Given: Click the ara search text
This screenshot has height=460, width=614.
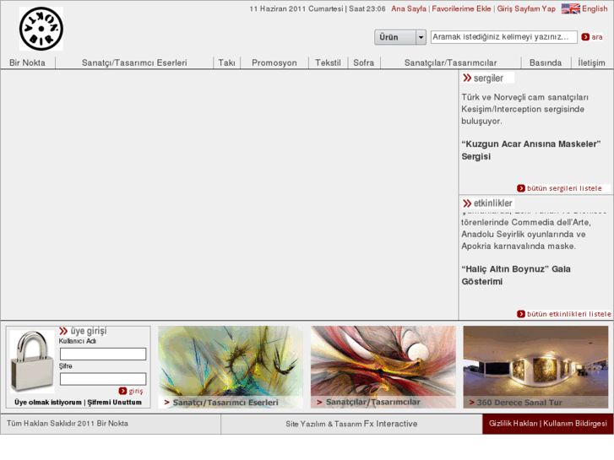Looking at the screenshot, I should pyautogui.click(x=597, y=37).
